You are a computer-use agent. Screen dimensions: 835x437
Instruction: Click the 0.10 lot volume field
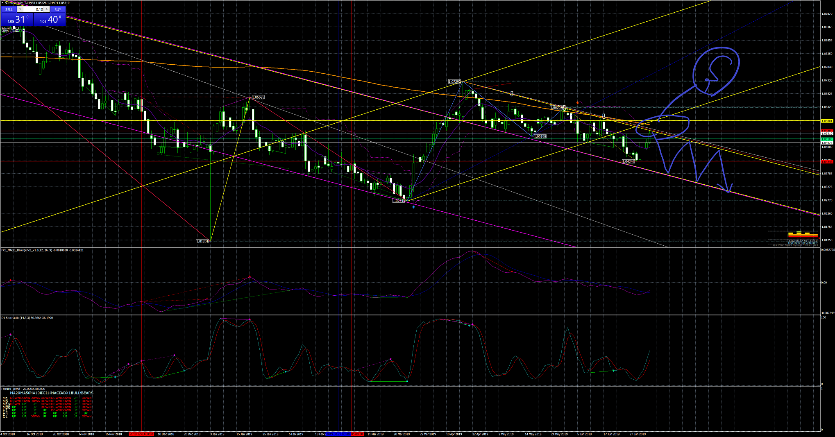[x=34, y=9]
